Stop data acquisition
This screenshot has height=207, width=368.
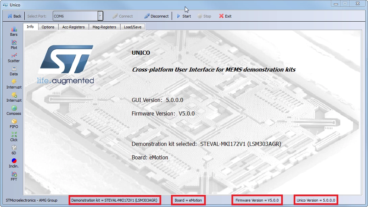point(204,16)
